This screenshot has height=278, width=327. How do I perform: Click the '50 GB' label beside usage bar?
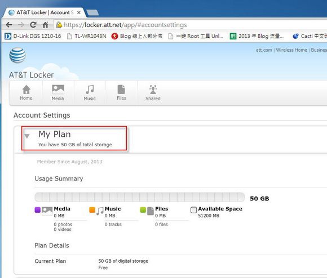click(x=259, y=199)
